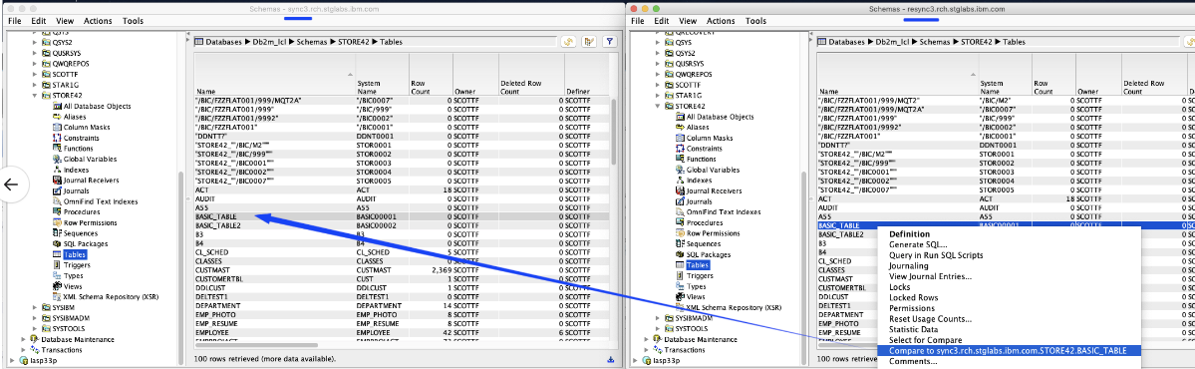Expand SCOTTF schema in sync3 window

tap(34, 75)
